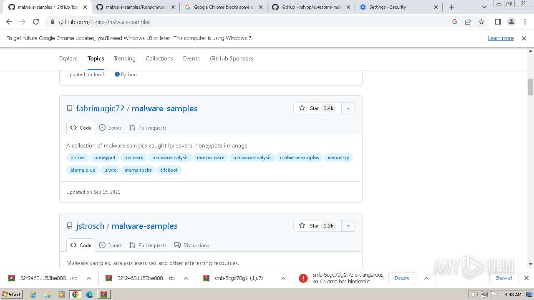Viewport: 534px width, 300px height.
Task: Switch to Google Chrome blocks some downloads tab
Action: [x=224, y=7]
